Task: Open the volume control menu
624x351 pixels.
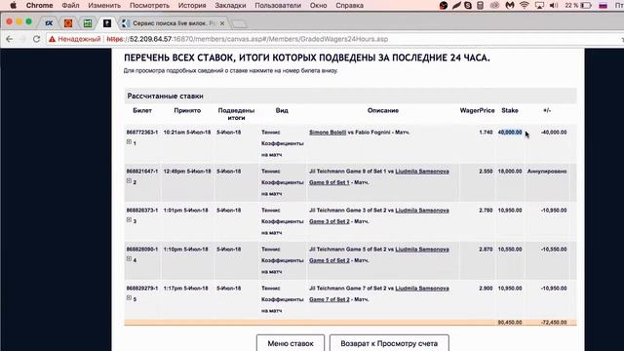Action: tap(554, 5)
